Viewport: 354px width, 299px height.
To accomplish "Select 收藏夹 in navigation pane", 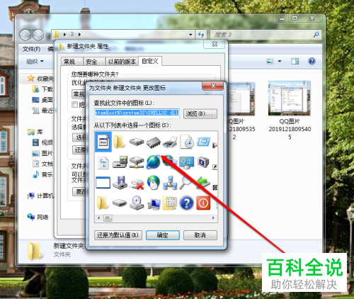I will coord(40,79).
